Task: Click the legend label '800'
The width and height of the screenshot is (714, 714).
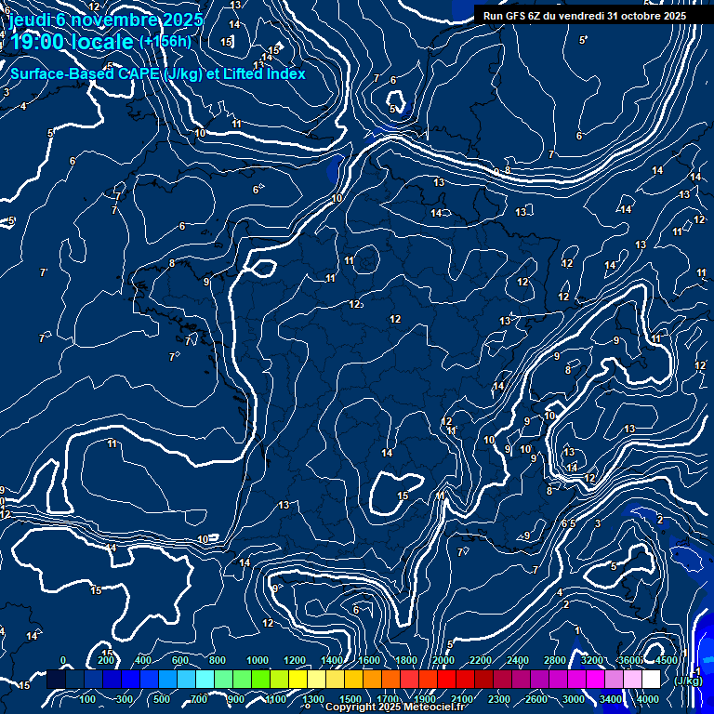Action: point(218,660)
